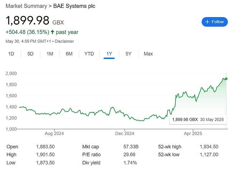
Task: Switch to the 6M chart range
Action: [x=69, y=54]
